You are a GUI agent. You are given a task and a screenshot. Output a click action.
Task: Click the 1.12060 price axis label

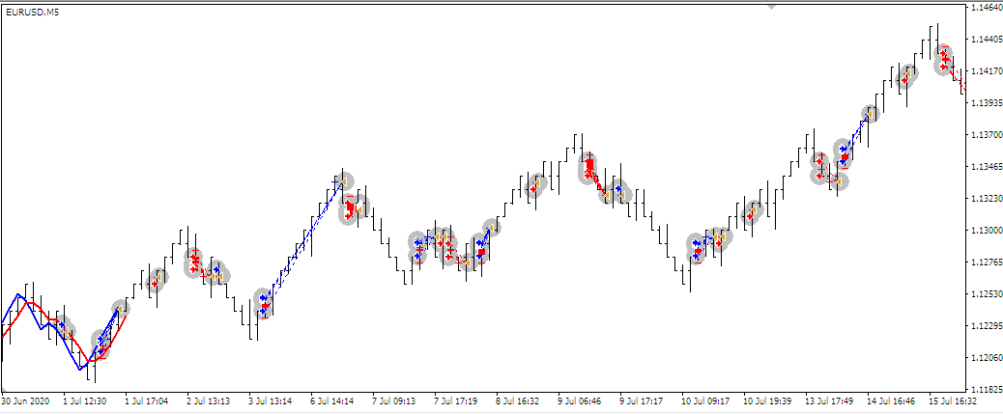[x=984, y=358]
